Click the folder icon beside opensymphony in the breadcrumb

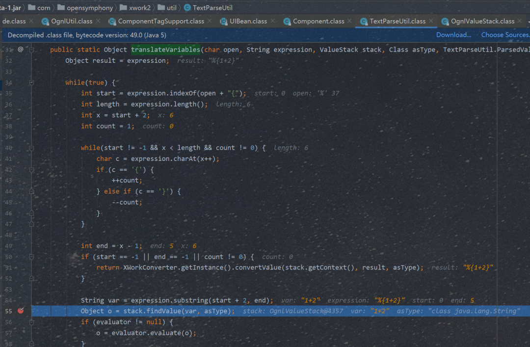pyautogui.click(x=61, y=7)
